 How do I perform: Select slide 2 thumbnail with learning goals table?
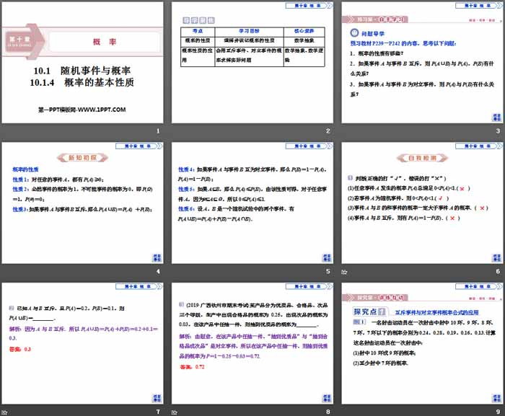click(x=252, y=63)
